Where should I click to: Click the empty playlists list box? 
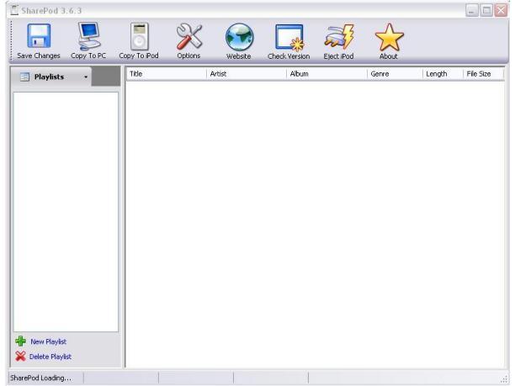[66, 212]
